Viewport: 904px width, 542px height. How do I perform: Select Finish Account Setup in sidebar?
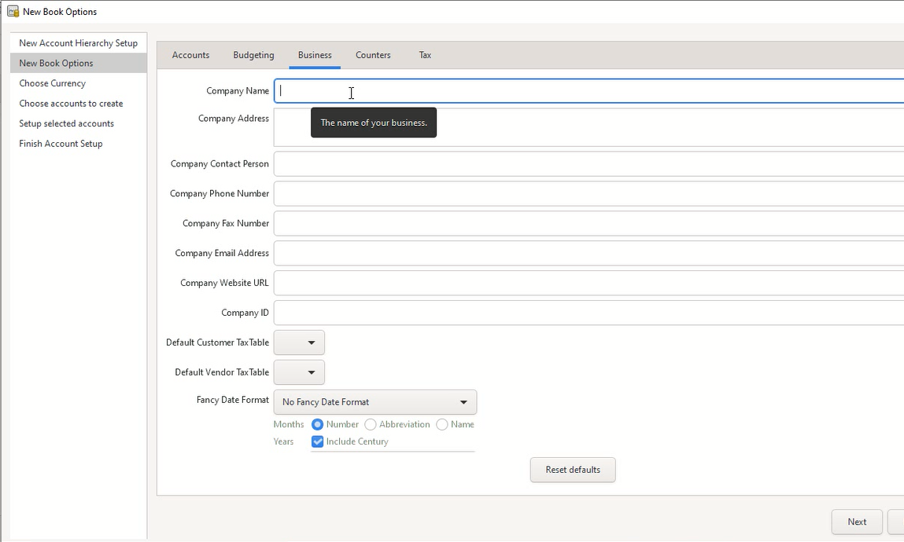pos(61,144)
